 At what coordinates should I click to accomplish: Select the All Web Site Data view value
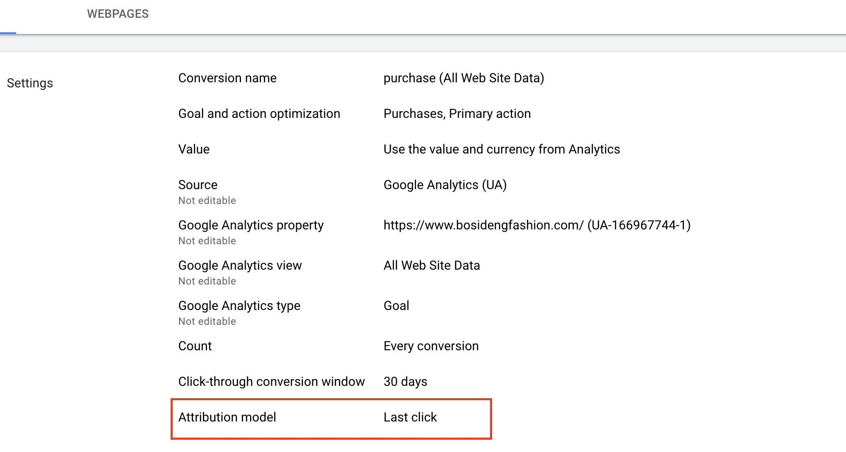point(431,265)
